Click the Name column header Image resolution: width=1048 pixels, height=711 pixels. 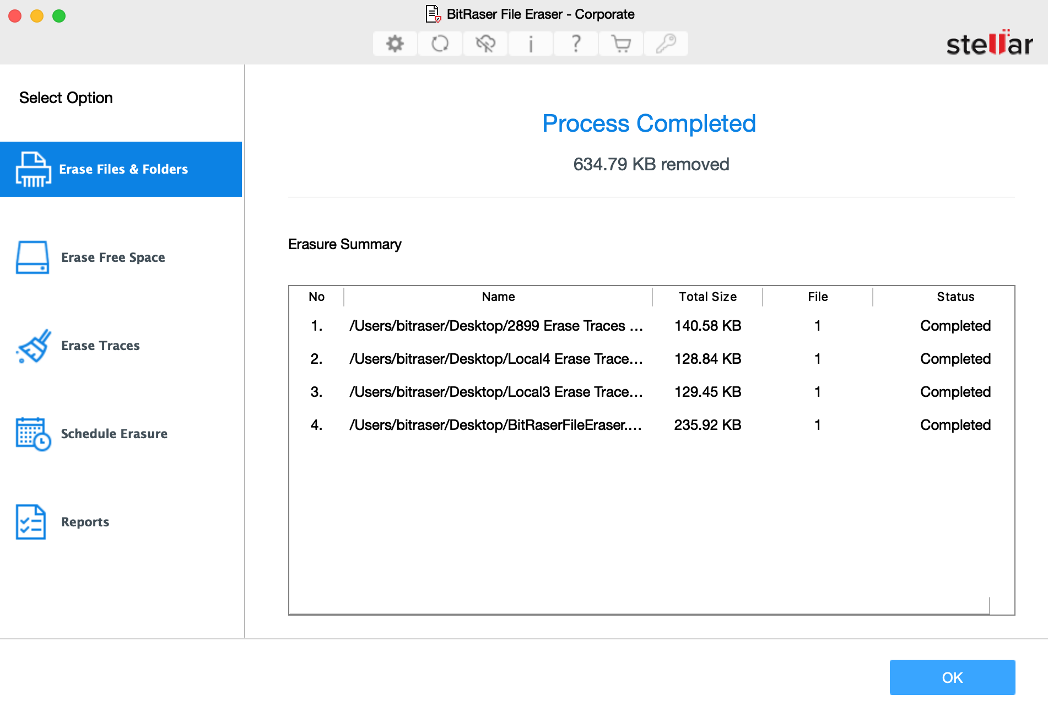[x=498, y=297]
